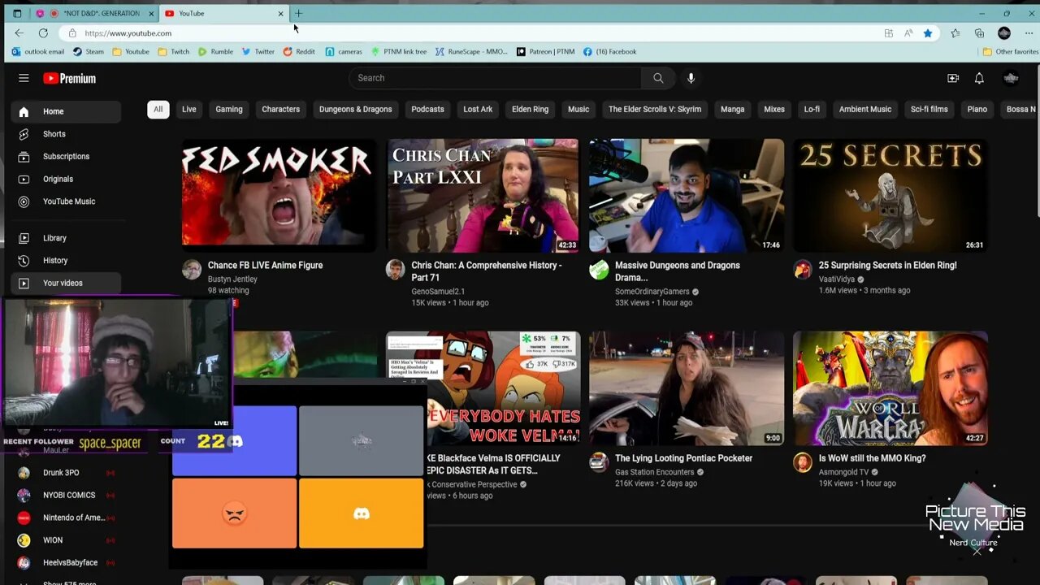Open Shorts in the sidebar

(x=66, y=134)
